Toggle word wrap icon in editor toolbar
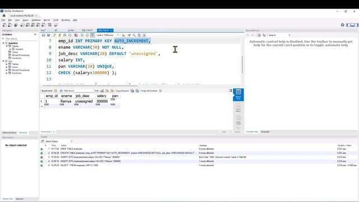 [x=144, y=35]
